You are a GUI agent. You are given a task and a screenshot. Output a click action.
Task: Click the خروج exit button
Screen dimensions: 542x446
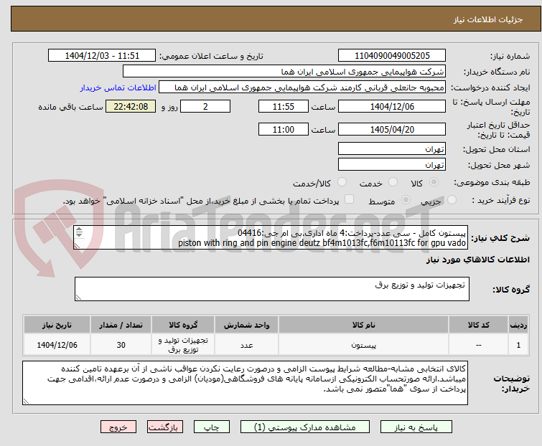pos(118,427)
